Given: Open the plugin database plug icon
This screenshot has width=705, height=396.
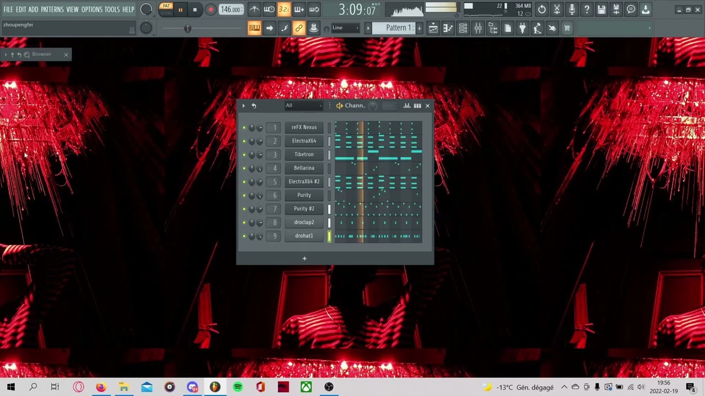Looking at the screenshot, I should (x=523, y=28).
